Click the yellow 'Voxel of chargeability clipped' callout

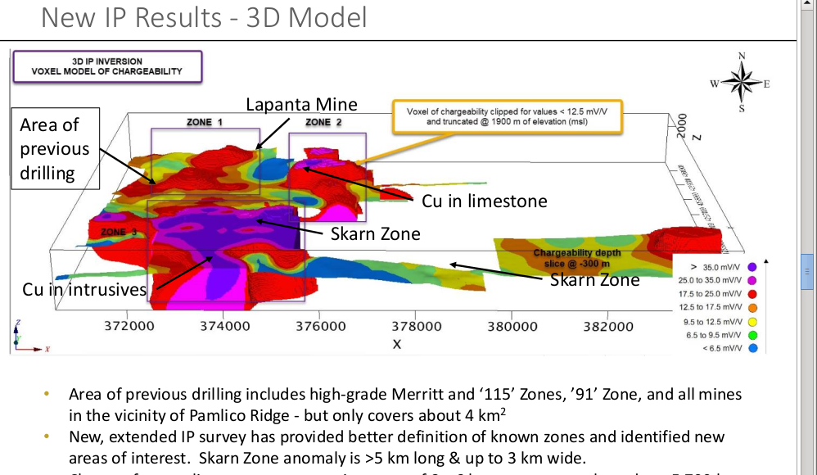coord(507,117)
